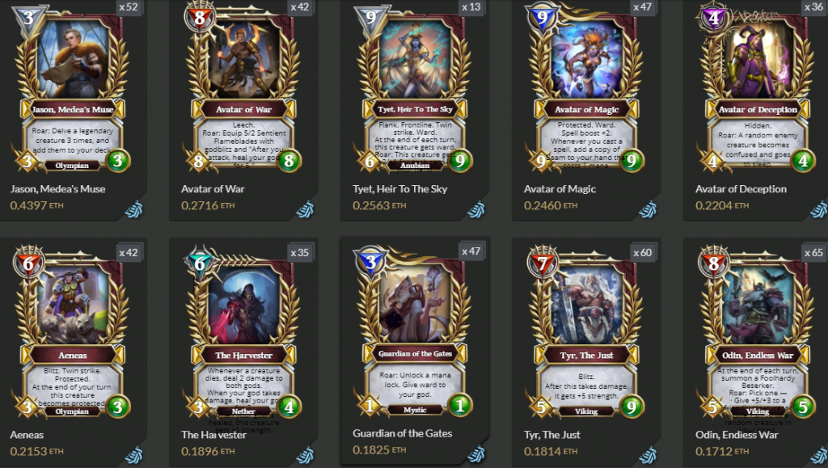Image resolution: width=828 pixels, height=468 pixels.
Task: Select the Avatar of Deception card image
Action: pyautogui.click(x=758, y=89)
